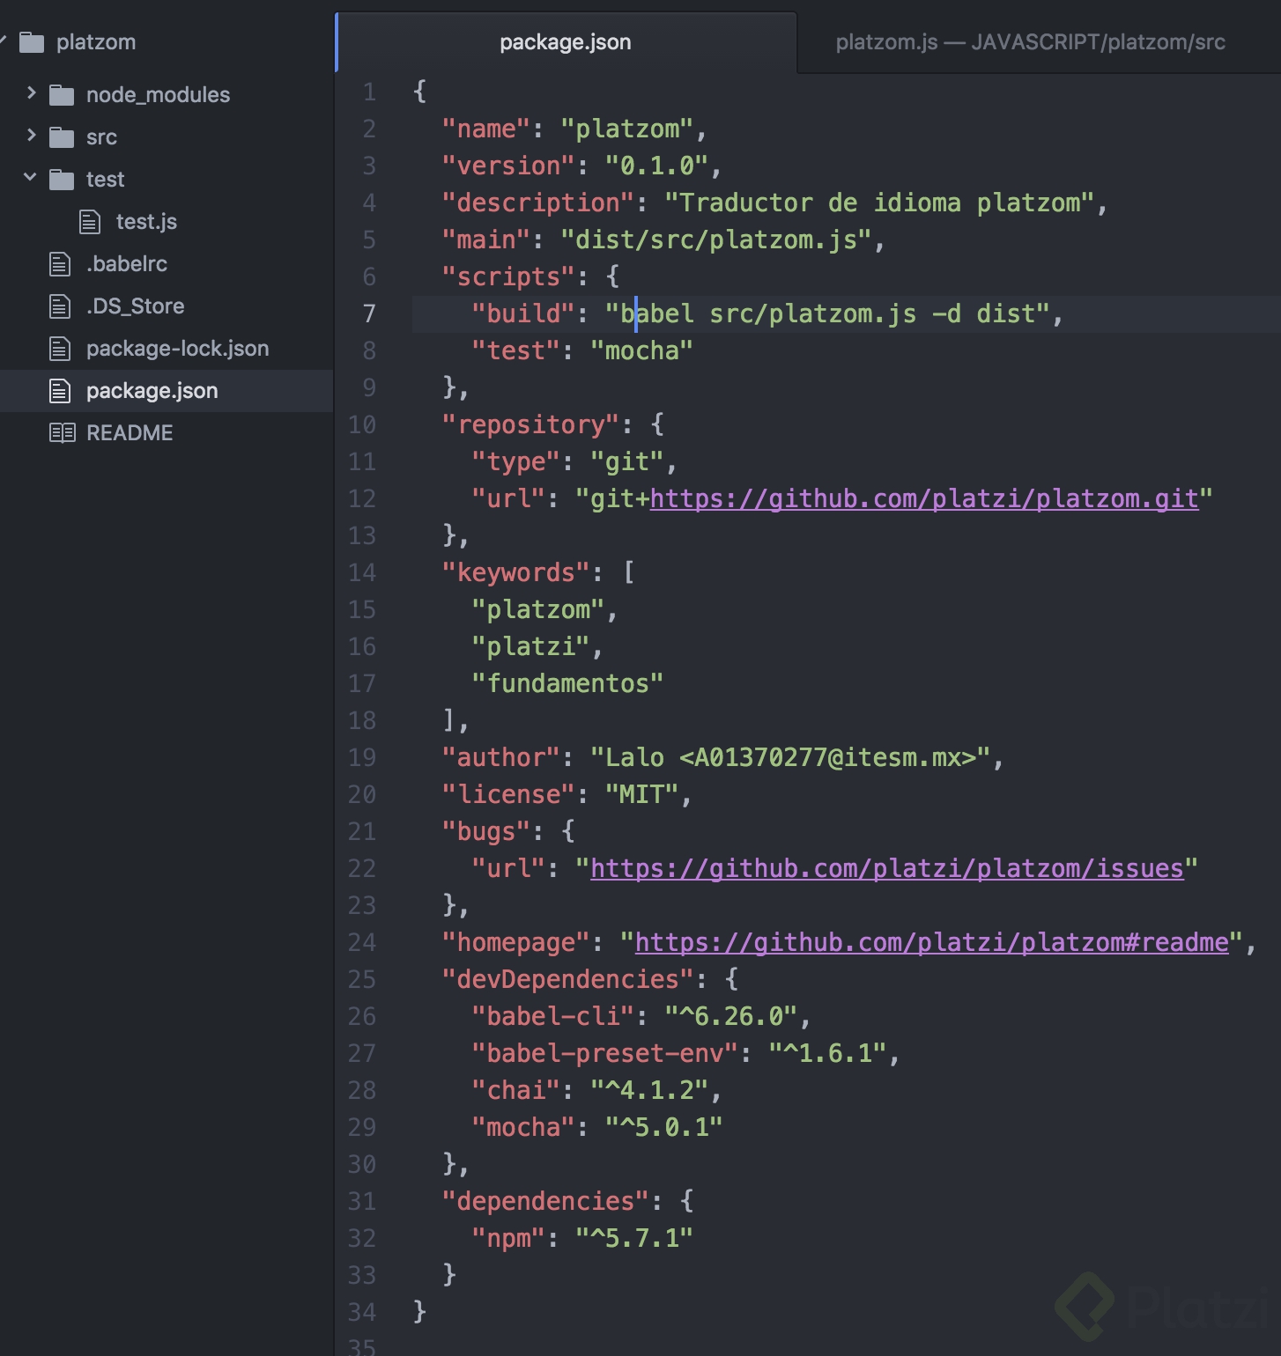Click the "Traductor de idioma platzom" string
This screenshot has width=1281, height=1356.
coord(879,203)
